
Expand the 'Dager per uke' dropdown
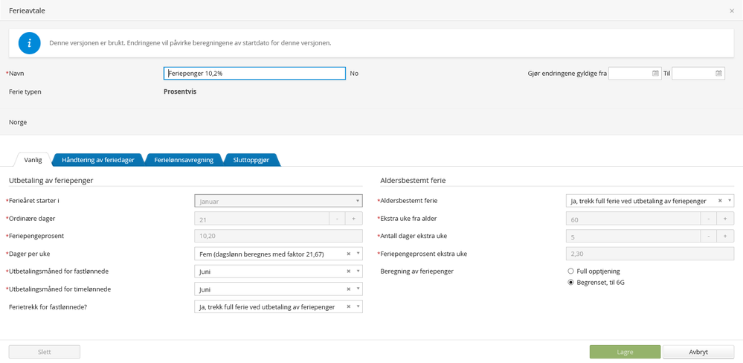pos(358,254)
